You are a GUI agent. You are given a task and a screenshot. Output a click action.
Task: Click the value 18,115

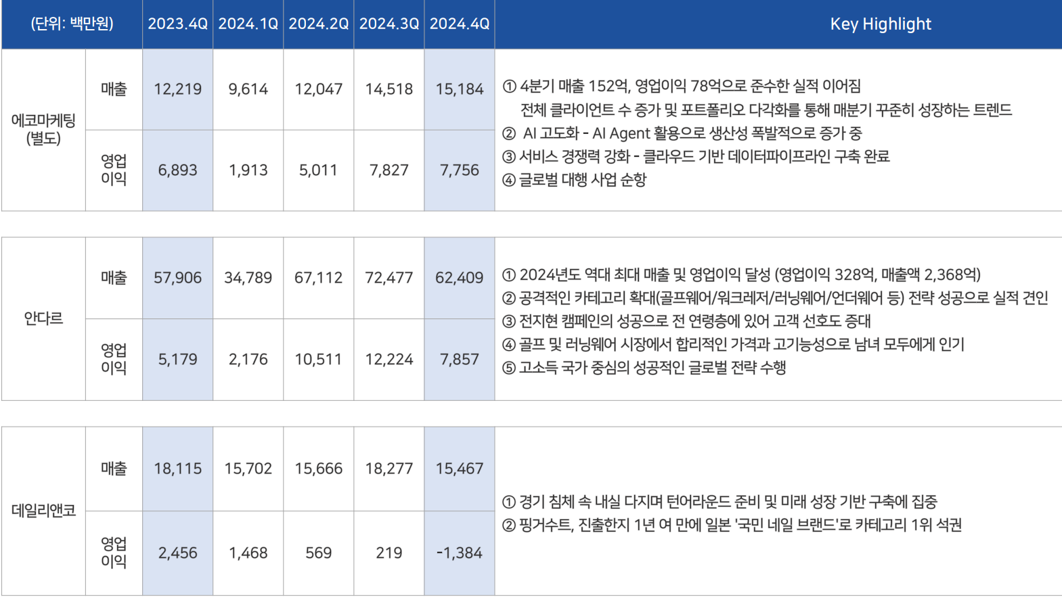click(177, 469)
